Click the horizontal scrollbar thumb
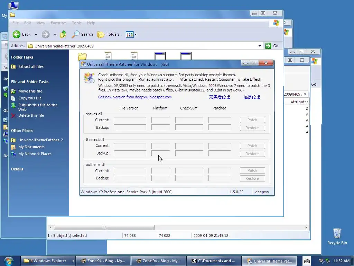Image resolution: width=354 pixels, height=266 pixels. coord(104,227)
